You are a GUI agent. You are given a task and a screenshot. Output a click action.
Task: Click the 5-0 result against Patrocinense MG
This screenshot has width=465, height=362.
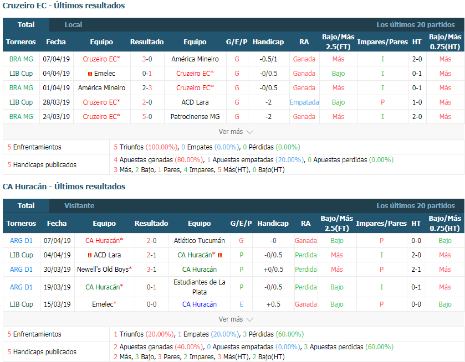click(147, 116)
